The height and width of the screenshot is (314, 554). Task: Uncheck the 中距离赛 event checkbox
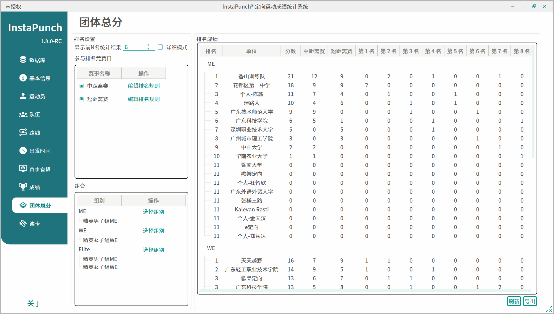pyautogui.click(x=82, y=86)
